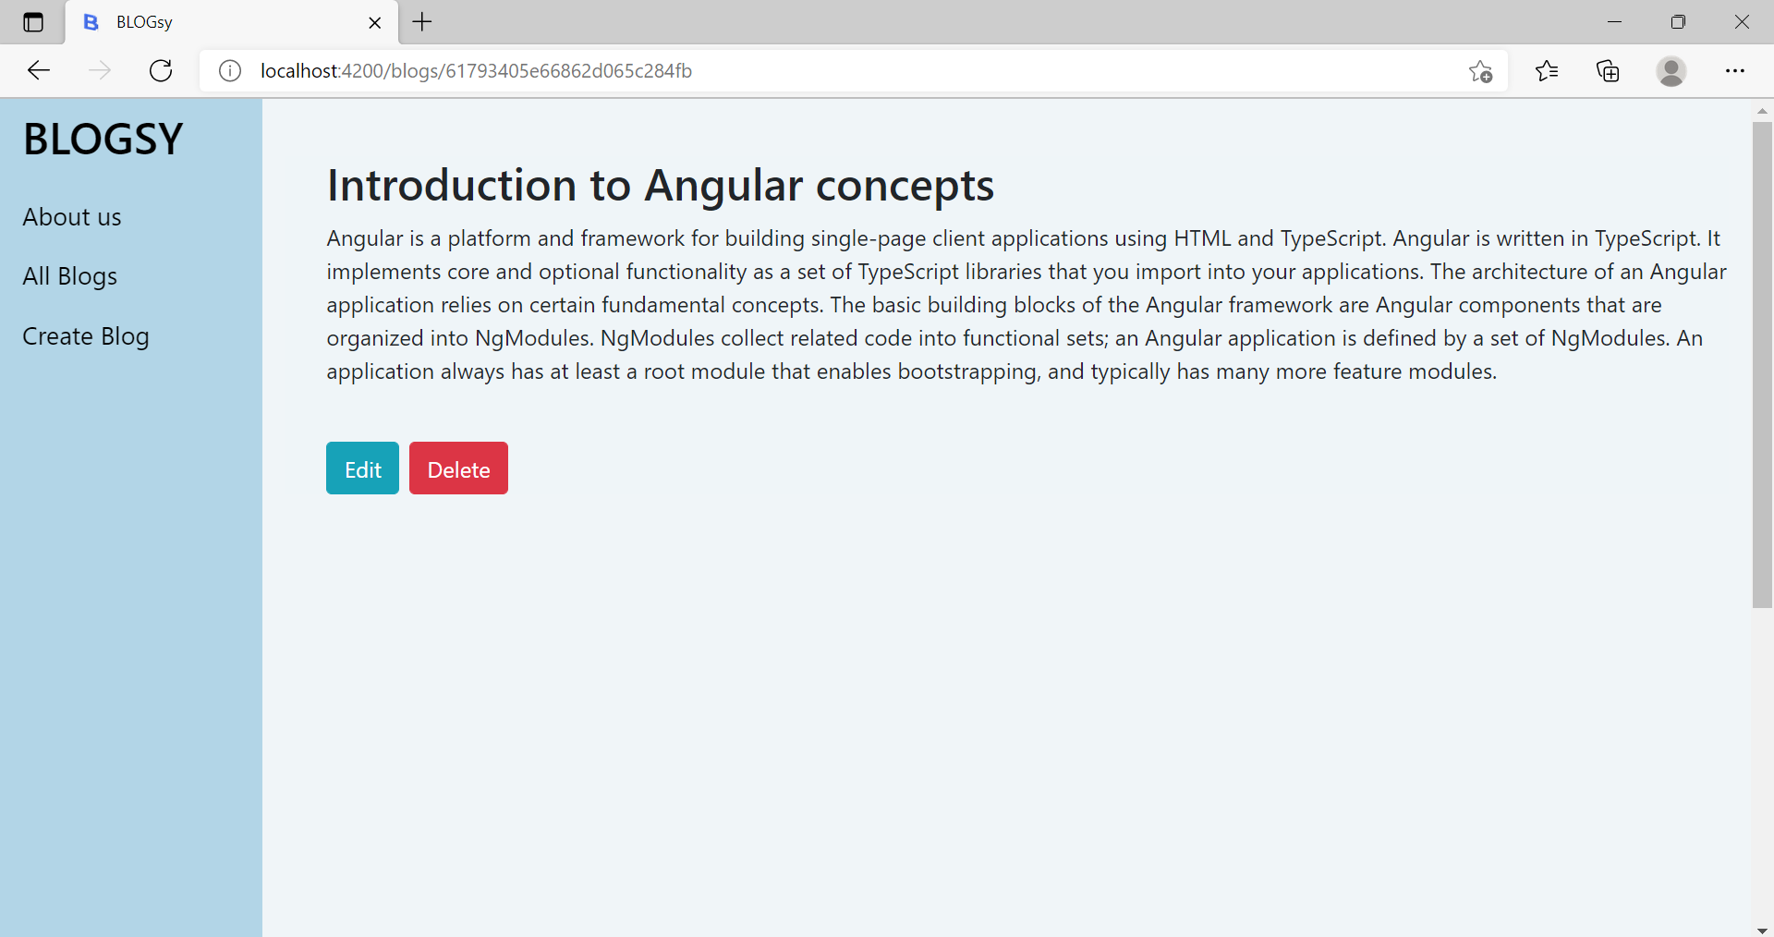1774x937 pixels.
Task: Reload the BLOGsy page
Action: pyautogui.click(x=160, y=70)
